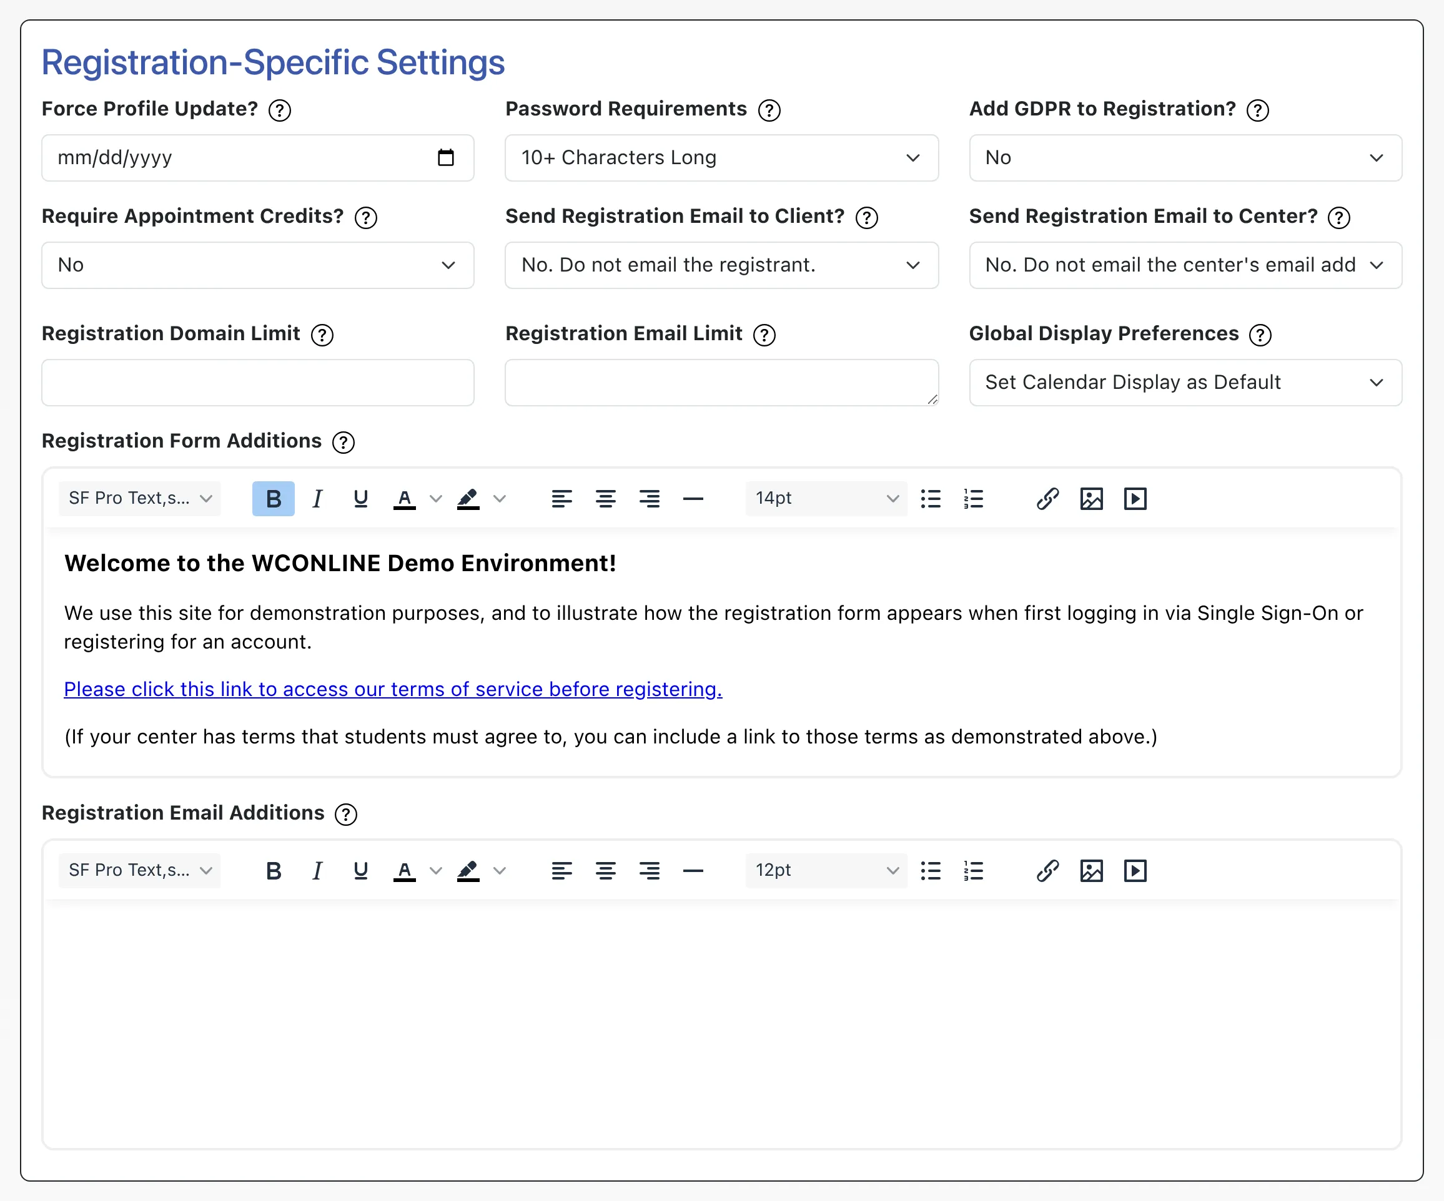
Task: Open help for Require Appointment Credits
Action: coord(366,217)
